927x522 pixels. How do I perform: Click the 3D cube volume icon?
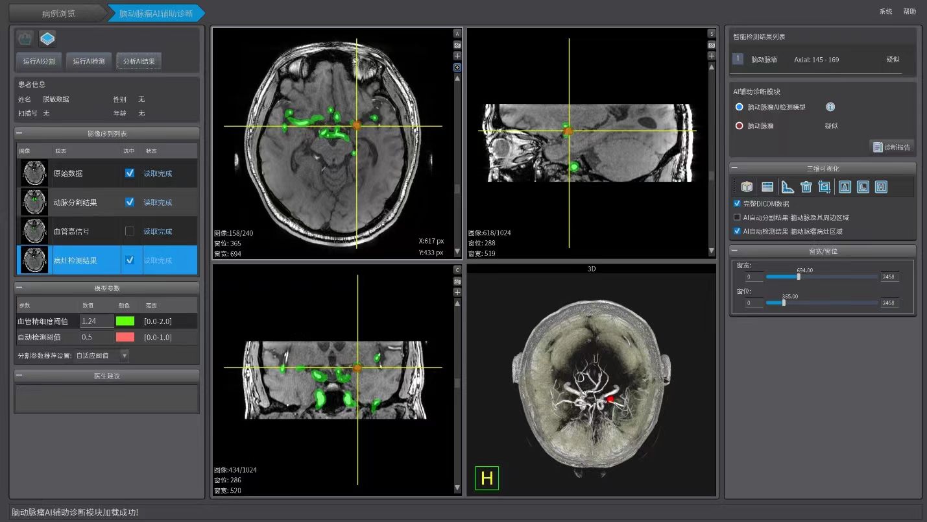[x=747, y=187]
